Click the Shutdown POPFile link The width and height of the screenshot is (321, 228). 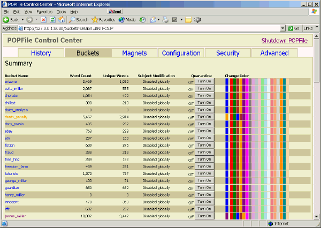(285, 41)
